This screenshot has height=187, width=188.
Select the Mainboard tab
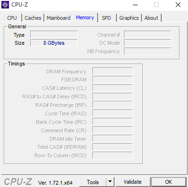click(x=58, y=18)
